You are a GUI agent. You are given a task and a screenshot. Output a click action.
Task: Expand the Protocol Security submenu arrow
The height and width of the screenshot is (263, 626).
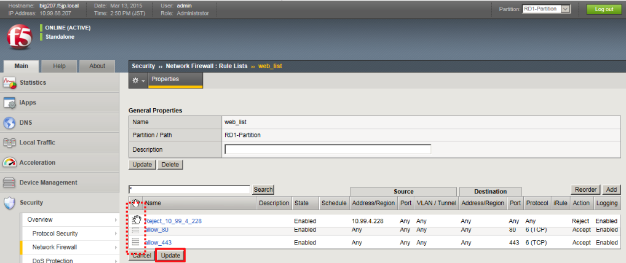[x=116, y=234]
